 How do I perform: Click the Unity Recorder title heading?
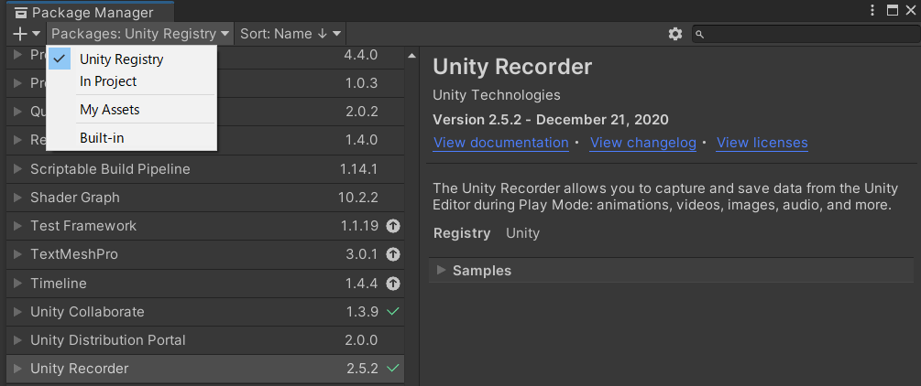click(x=512, y=67)
